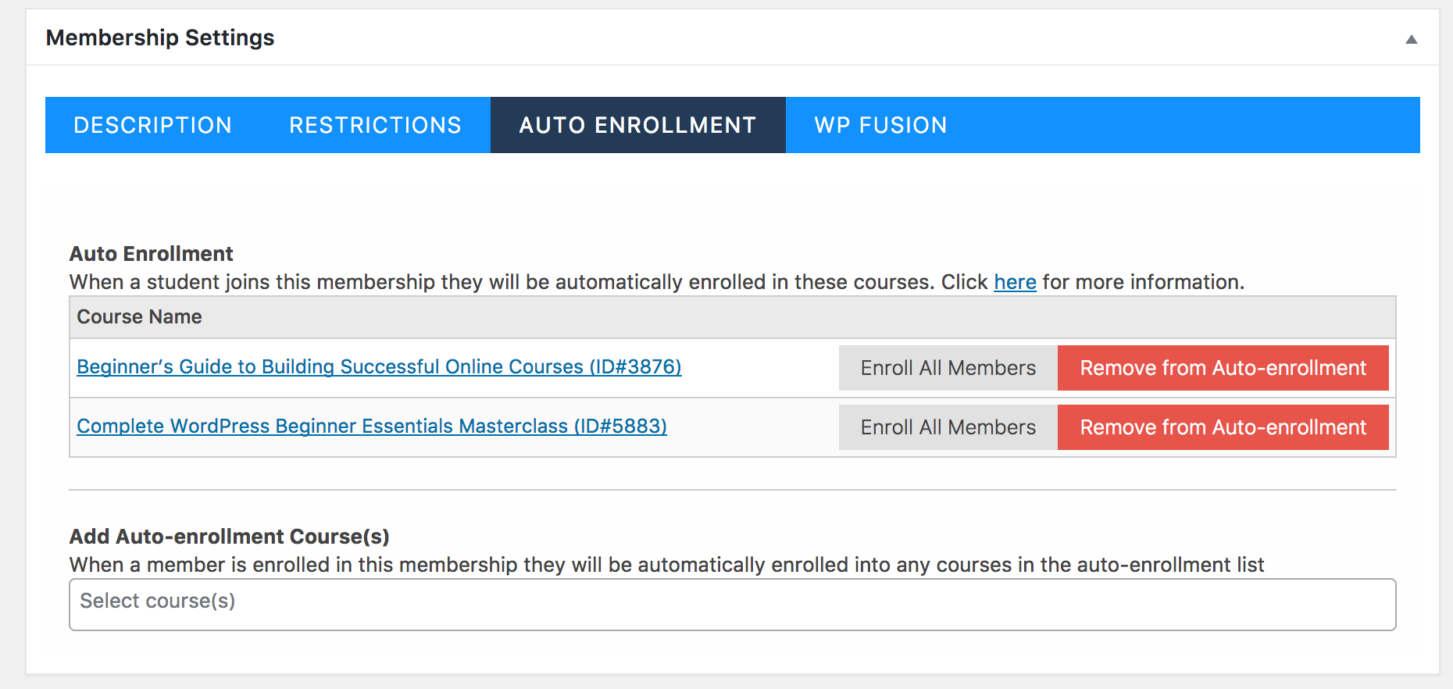Click the Course Name column header
Viewport: 1453px width, 689px height.
(x=139, y=316)
